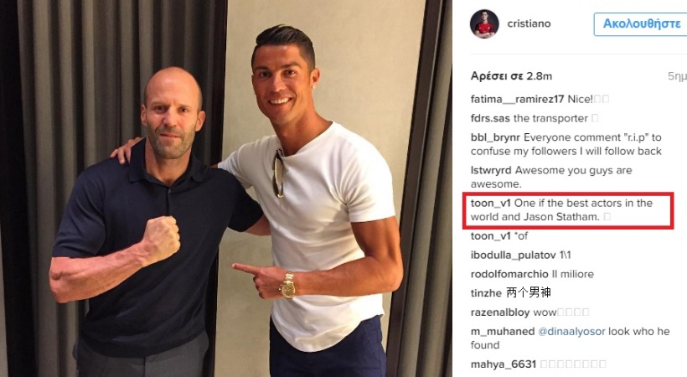This screenshot has width=687, height=377.
Task: Follow the @dinaalyosor mention link
Action: point(571,332)
